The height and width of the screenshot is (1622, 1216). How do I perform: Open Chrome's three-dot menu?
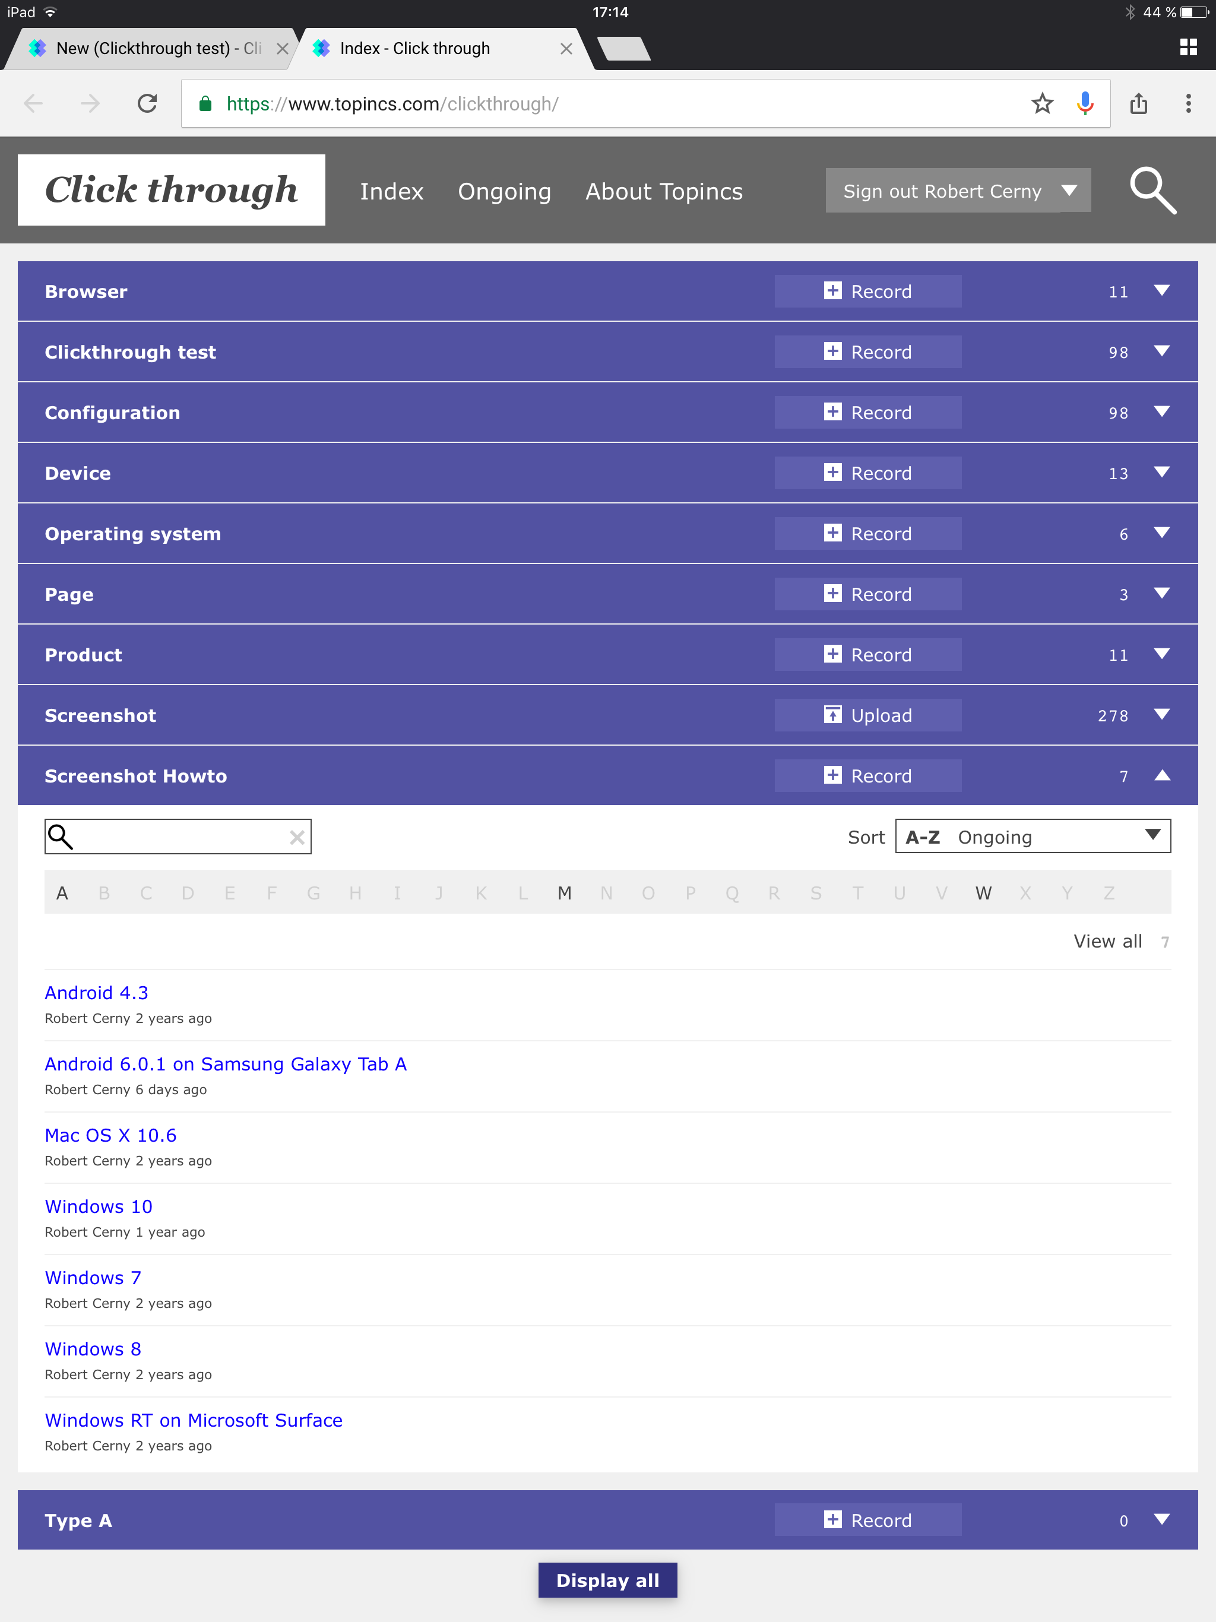[1188, 103]
